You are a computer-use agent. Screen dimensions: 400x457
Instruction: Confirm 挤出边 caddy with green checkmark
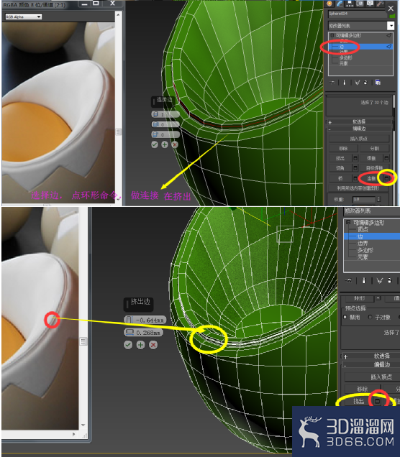pos(128,345)
